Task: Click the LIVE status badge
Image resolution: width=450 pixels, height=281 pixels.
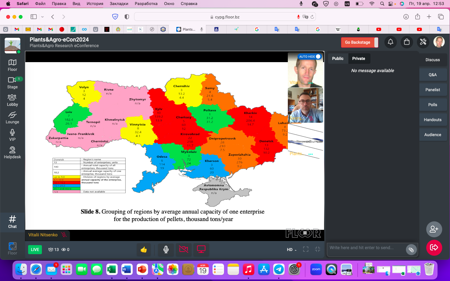Action: [35, 249]
